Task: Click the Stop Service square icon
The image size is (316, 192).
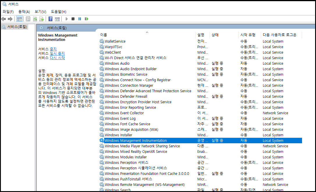Action: pyautogui.click(x=73, y=19)
